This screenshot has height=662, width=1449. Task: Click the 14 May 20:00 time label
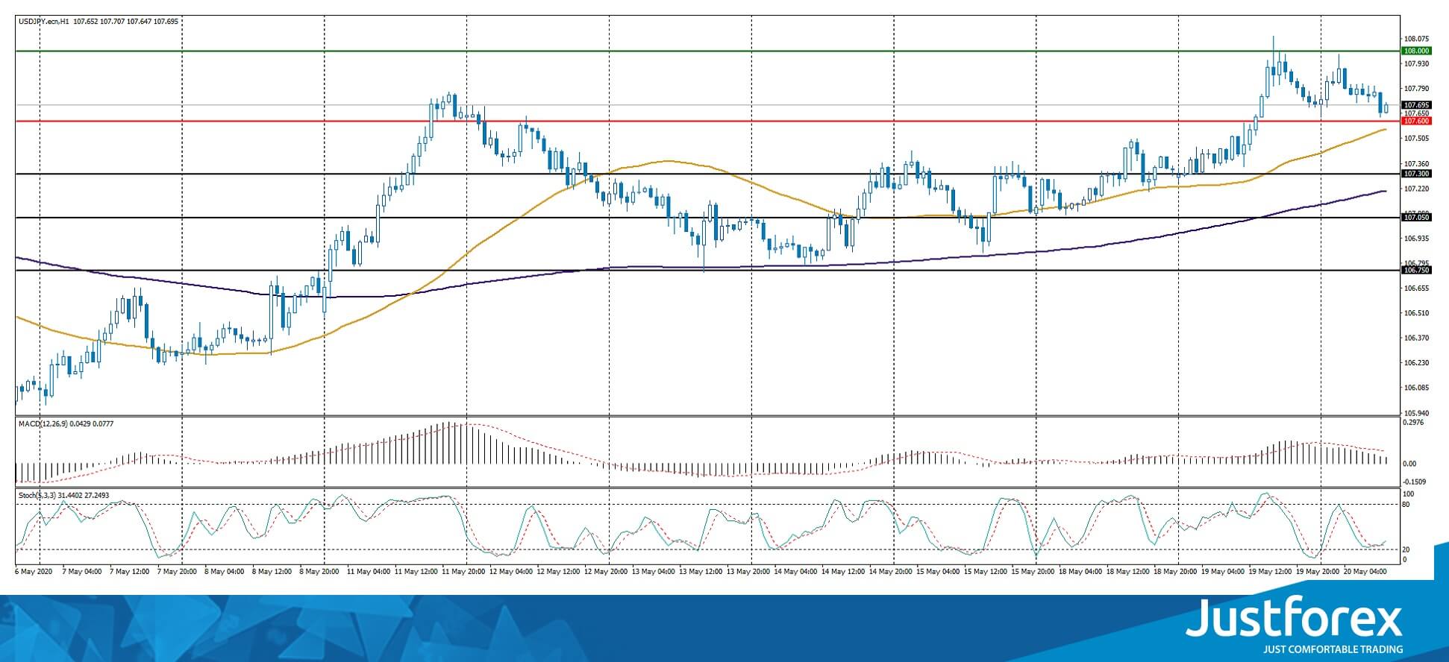(892, 572)
